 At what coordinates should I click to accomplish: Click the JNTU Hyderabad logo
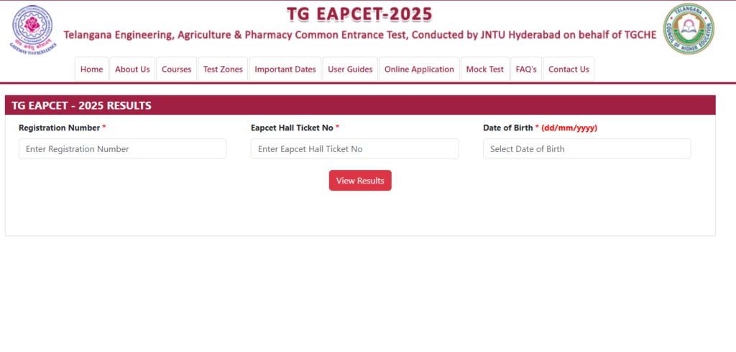[x=33, y=29]
